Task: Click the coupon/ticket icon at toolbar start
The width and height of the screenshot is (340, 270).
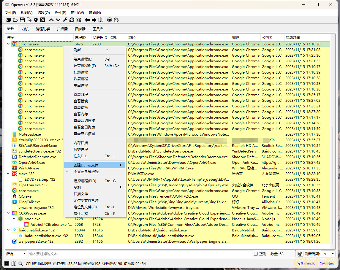Action: (x=8, y=20)
